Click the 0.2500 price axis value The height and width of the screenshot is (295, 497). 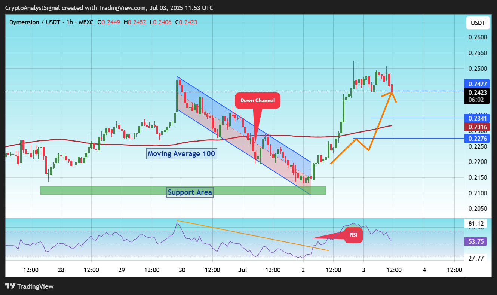pos(478,69)
